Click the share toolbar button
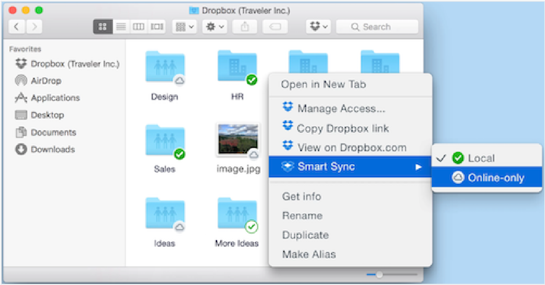This screenshot has height=285, width=545. [x=245, y=27]
